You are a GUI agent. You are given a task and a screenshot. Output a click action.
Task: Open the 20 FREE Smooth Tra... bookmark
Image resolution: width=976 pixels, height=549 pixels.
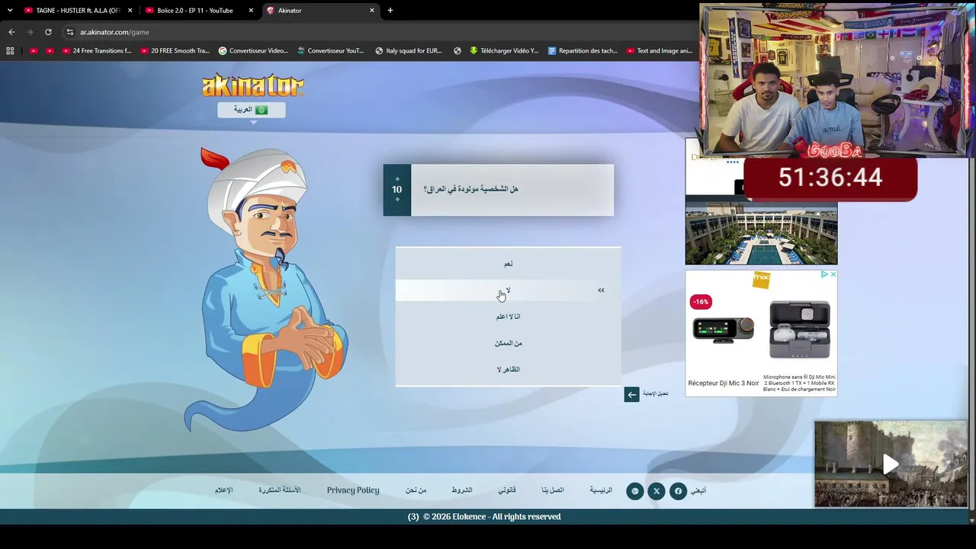tap(175, 51)
